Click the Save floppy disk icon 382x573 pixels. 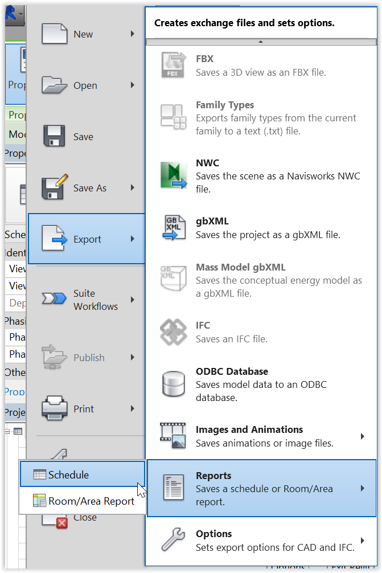[54, 136]
